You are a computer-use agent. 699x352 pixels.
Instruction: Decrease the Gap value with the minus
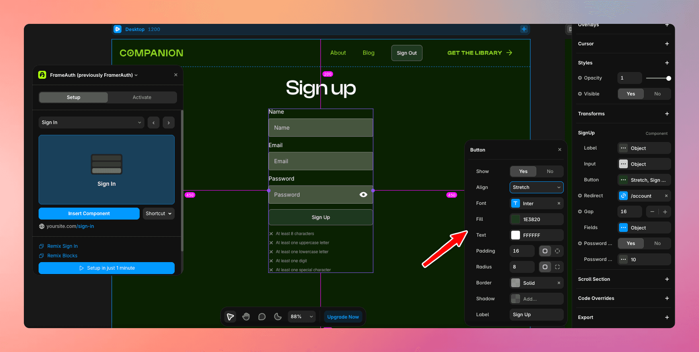click(x=652, y=212)
